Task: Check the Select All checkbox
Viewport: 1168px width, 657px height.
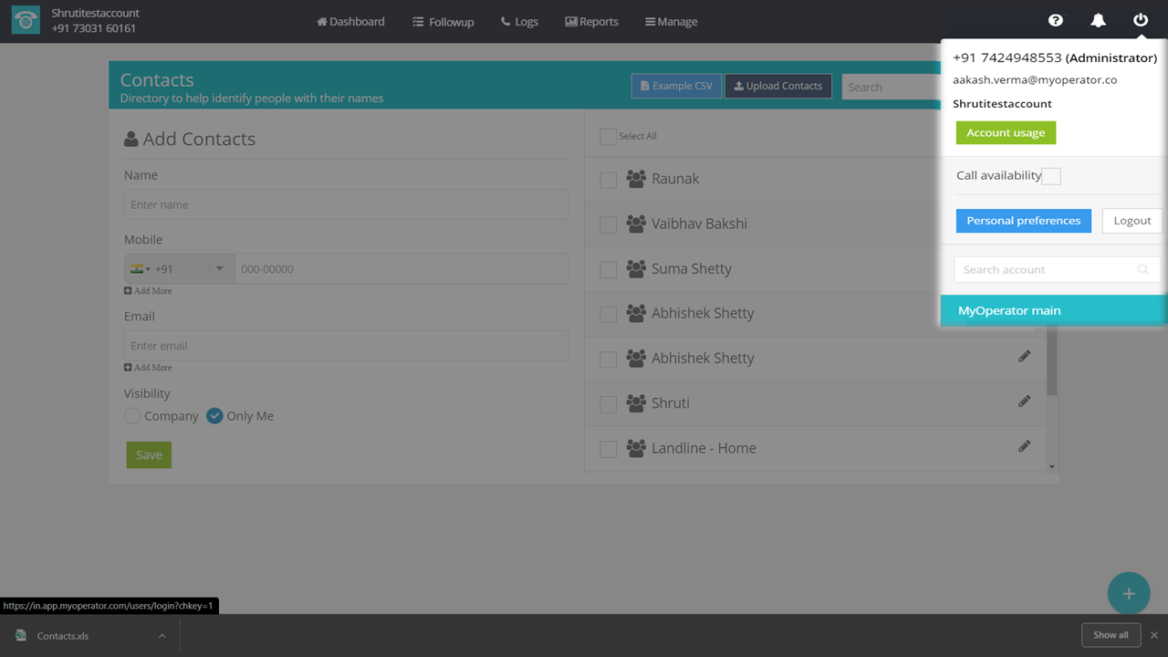Action: tap(608, 137)
